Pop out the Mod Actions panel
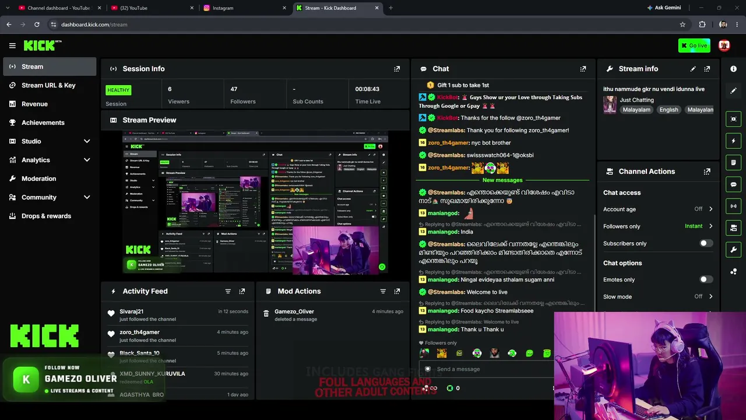This screenshot has width=746, height=420. 397,291
